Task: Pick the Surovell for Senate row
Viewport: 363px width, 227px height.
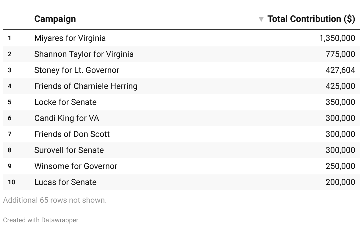Action: [x=69, y=150]
